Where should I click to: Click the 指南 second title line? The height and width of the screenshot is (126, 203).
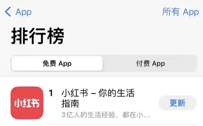pos(70,103)
